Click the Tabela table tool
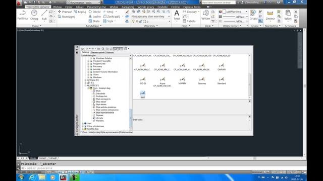 (189, 21)
